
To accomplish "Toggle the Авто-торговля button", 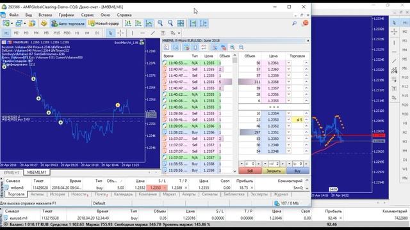I will tap(68, 24).
